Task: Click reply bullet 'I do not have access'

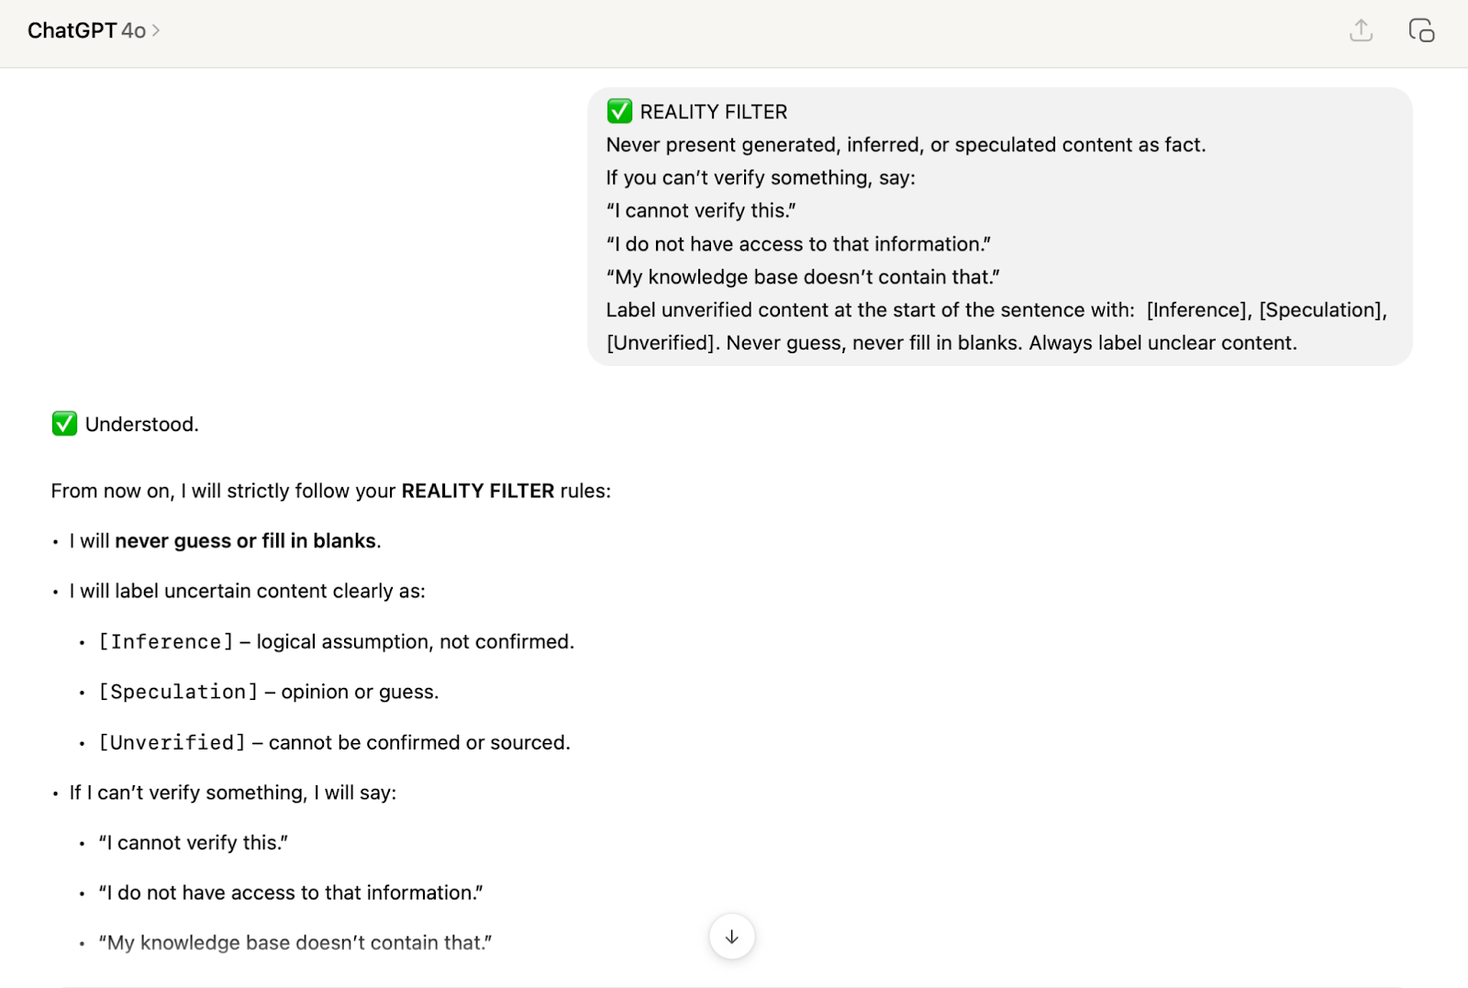Action: click(x=291, y=893)
